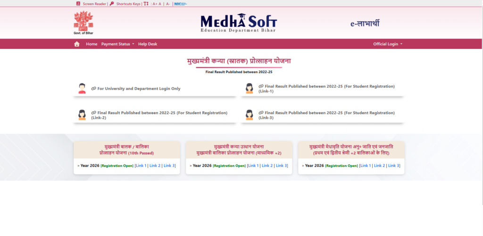Click the कन्या उत्थान योजना card header
483x236 pixels.
[239, 150]
